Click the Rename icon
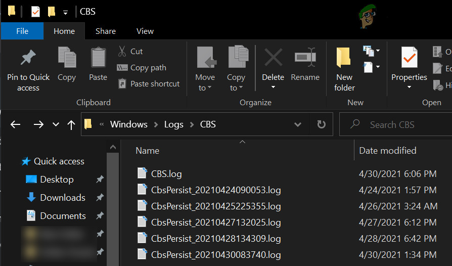The width and height of the screenshot is (452, 266). (305, 58)
